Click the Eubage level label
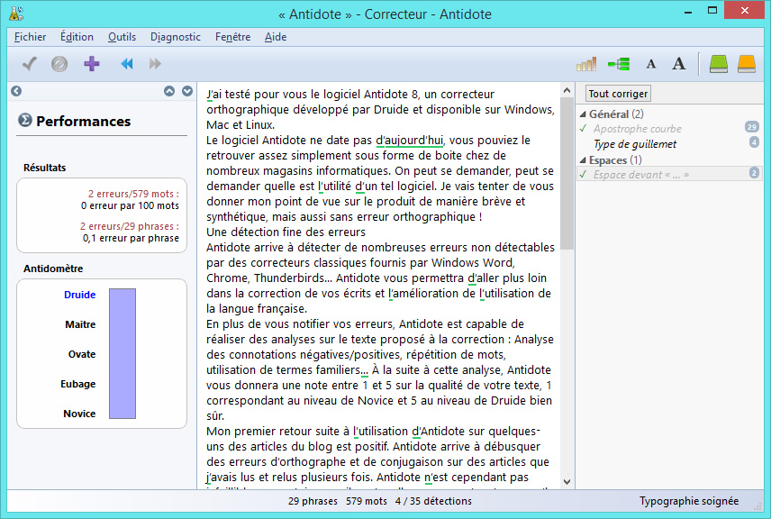Screen dimensions: 771x519 point(77,384)
